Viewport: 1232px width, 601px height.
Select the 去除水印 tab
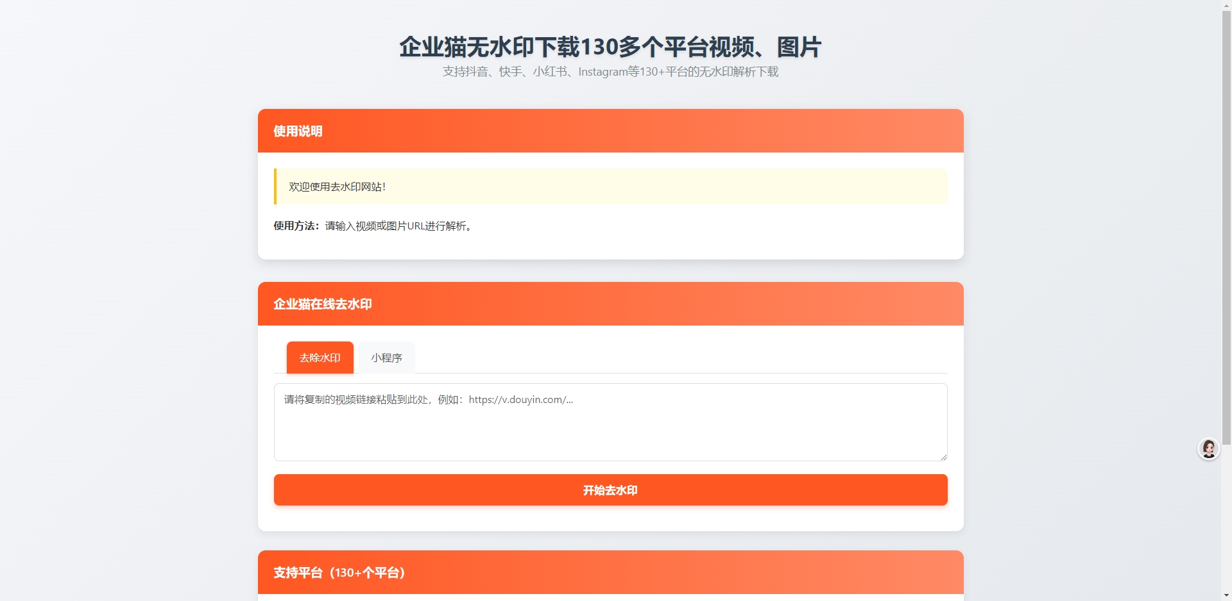[320, 358]
